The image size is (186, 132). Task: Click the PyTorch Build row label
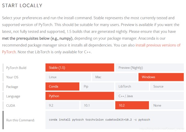tap(16, 68)
